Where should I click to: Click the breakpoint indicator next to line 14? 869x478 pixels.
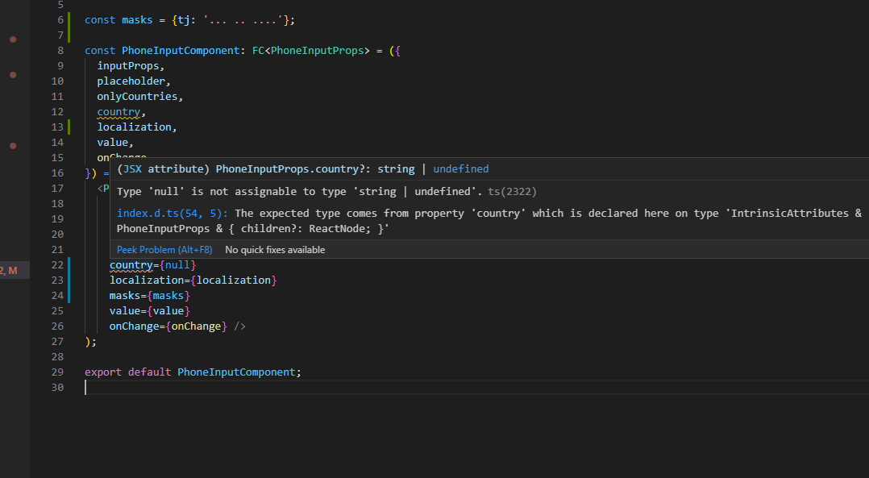12,146
